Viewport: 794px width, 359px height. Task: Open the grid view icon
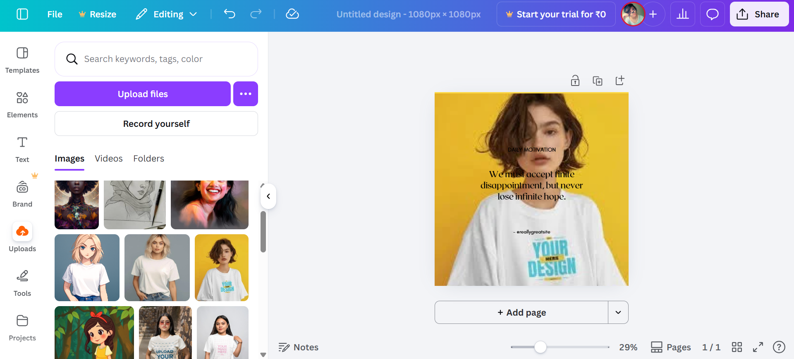737,347
